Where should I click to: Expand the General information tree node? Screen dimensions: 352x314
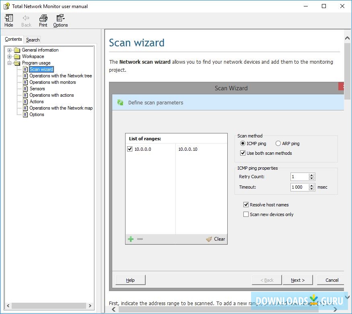click(9, 50)
